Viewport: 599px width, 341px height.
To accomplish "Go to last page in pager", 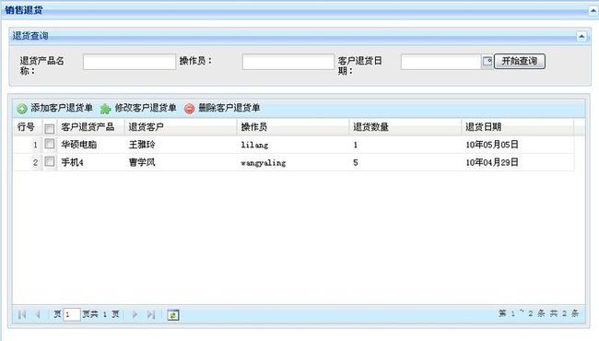I will (151, 314).
